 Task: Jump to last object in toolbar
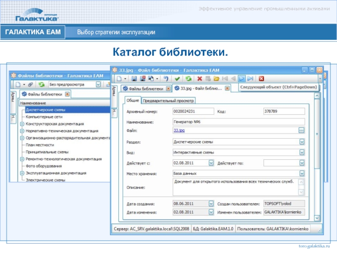[x=250, y=78]
